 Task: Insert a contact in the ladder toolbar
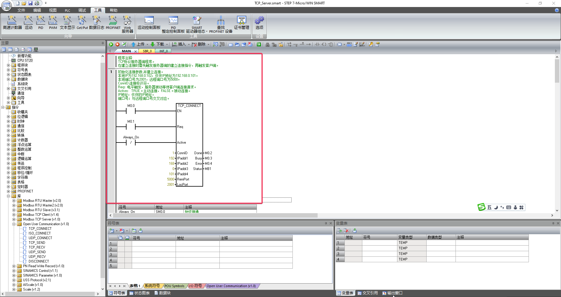(x=317, y=44)
